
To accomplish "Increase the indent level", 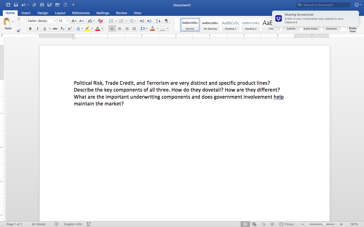I will (x=149, y=21).
